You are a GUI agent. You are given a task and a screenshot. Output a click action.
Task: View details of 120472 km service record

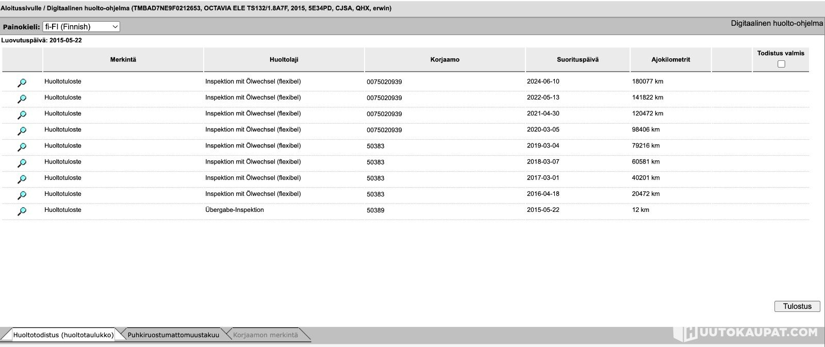(x=22, y=114)
